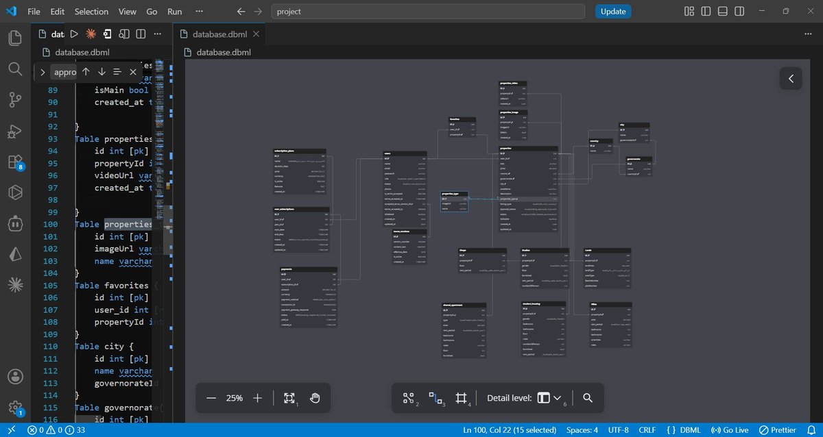Open the robot-face chat icon in activity bar

(15, 223)
